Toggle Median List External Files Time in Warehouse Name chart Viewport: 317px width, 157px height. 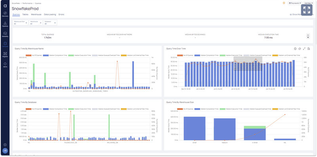[135, 55]
